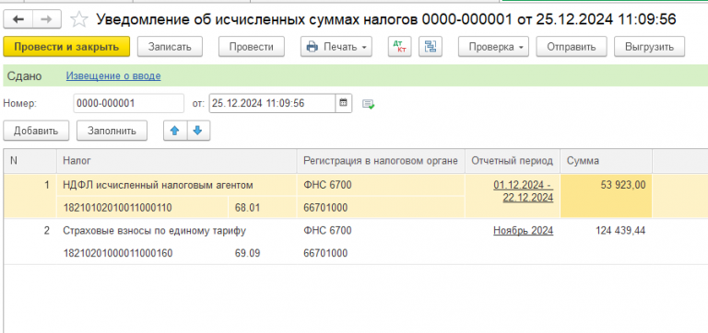
Task: Click the Записать button
Action: coord(170,46)
